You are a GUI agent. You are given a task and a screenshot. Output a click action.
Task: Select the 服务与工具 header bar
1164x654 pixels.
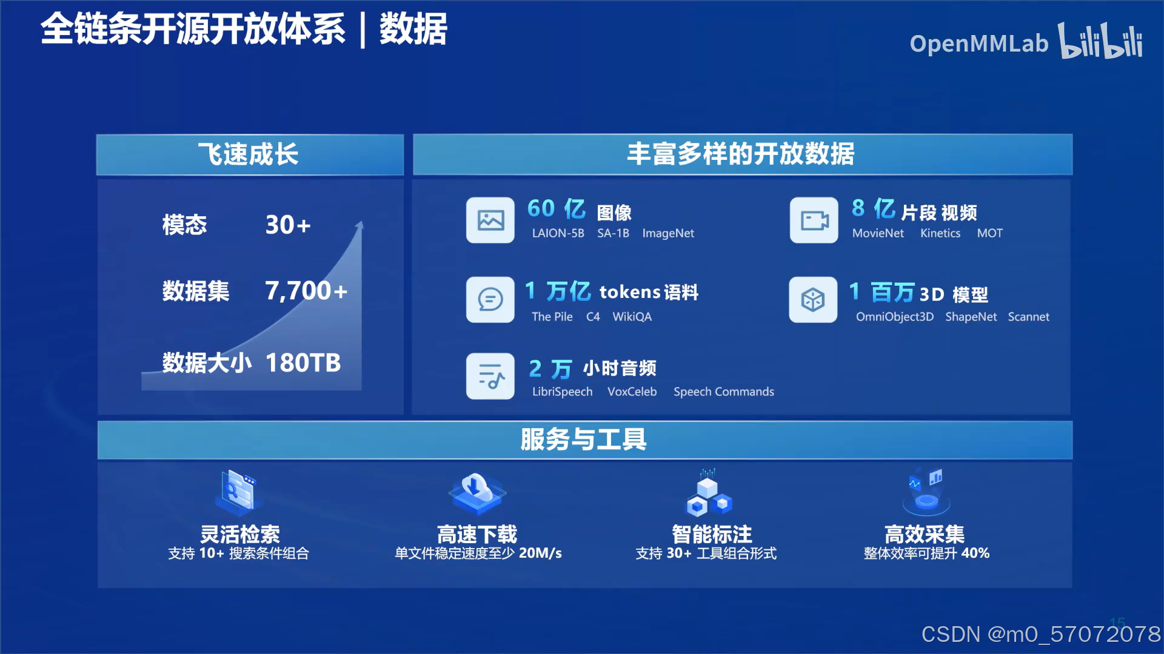tap(584, 440)
